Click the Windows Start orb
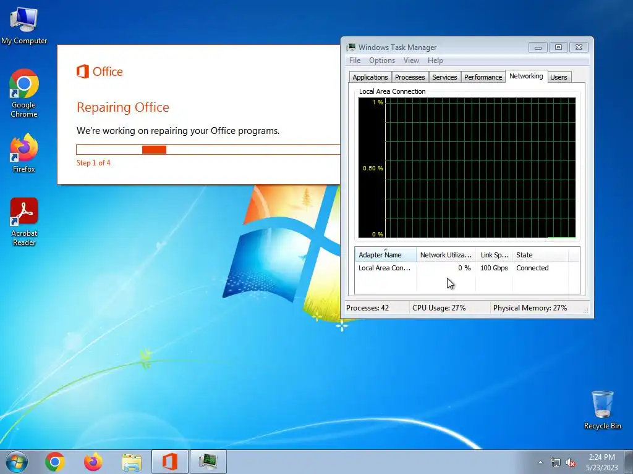This screenshot has height=474, width=633. 17,462
